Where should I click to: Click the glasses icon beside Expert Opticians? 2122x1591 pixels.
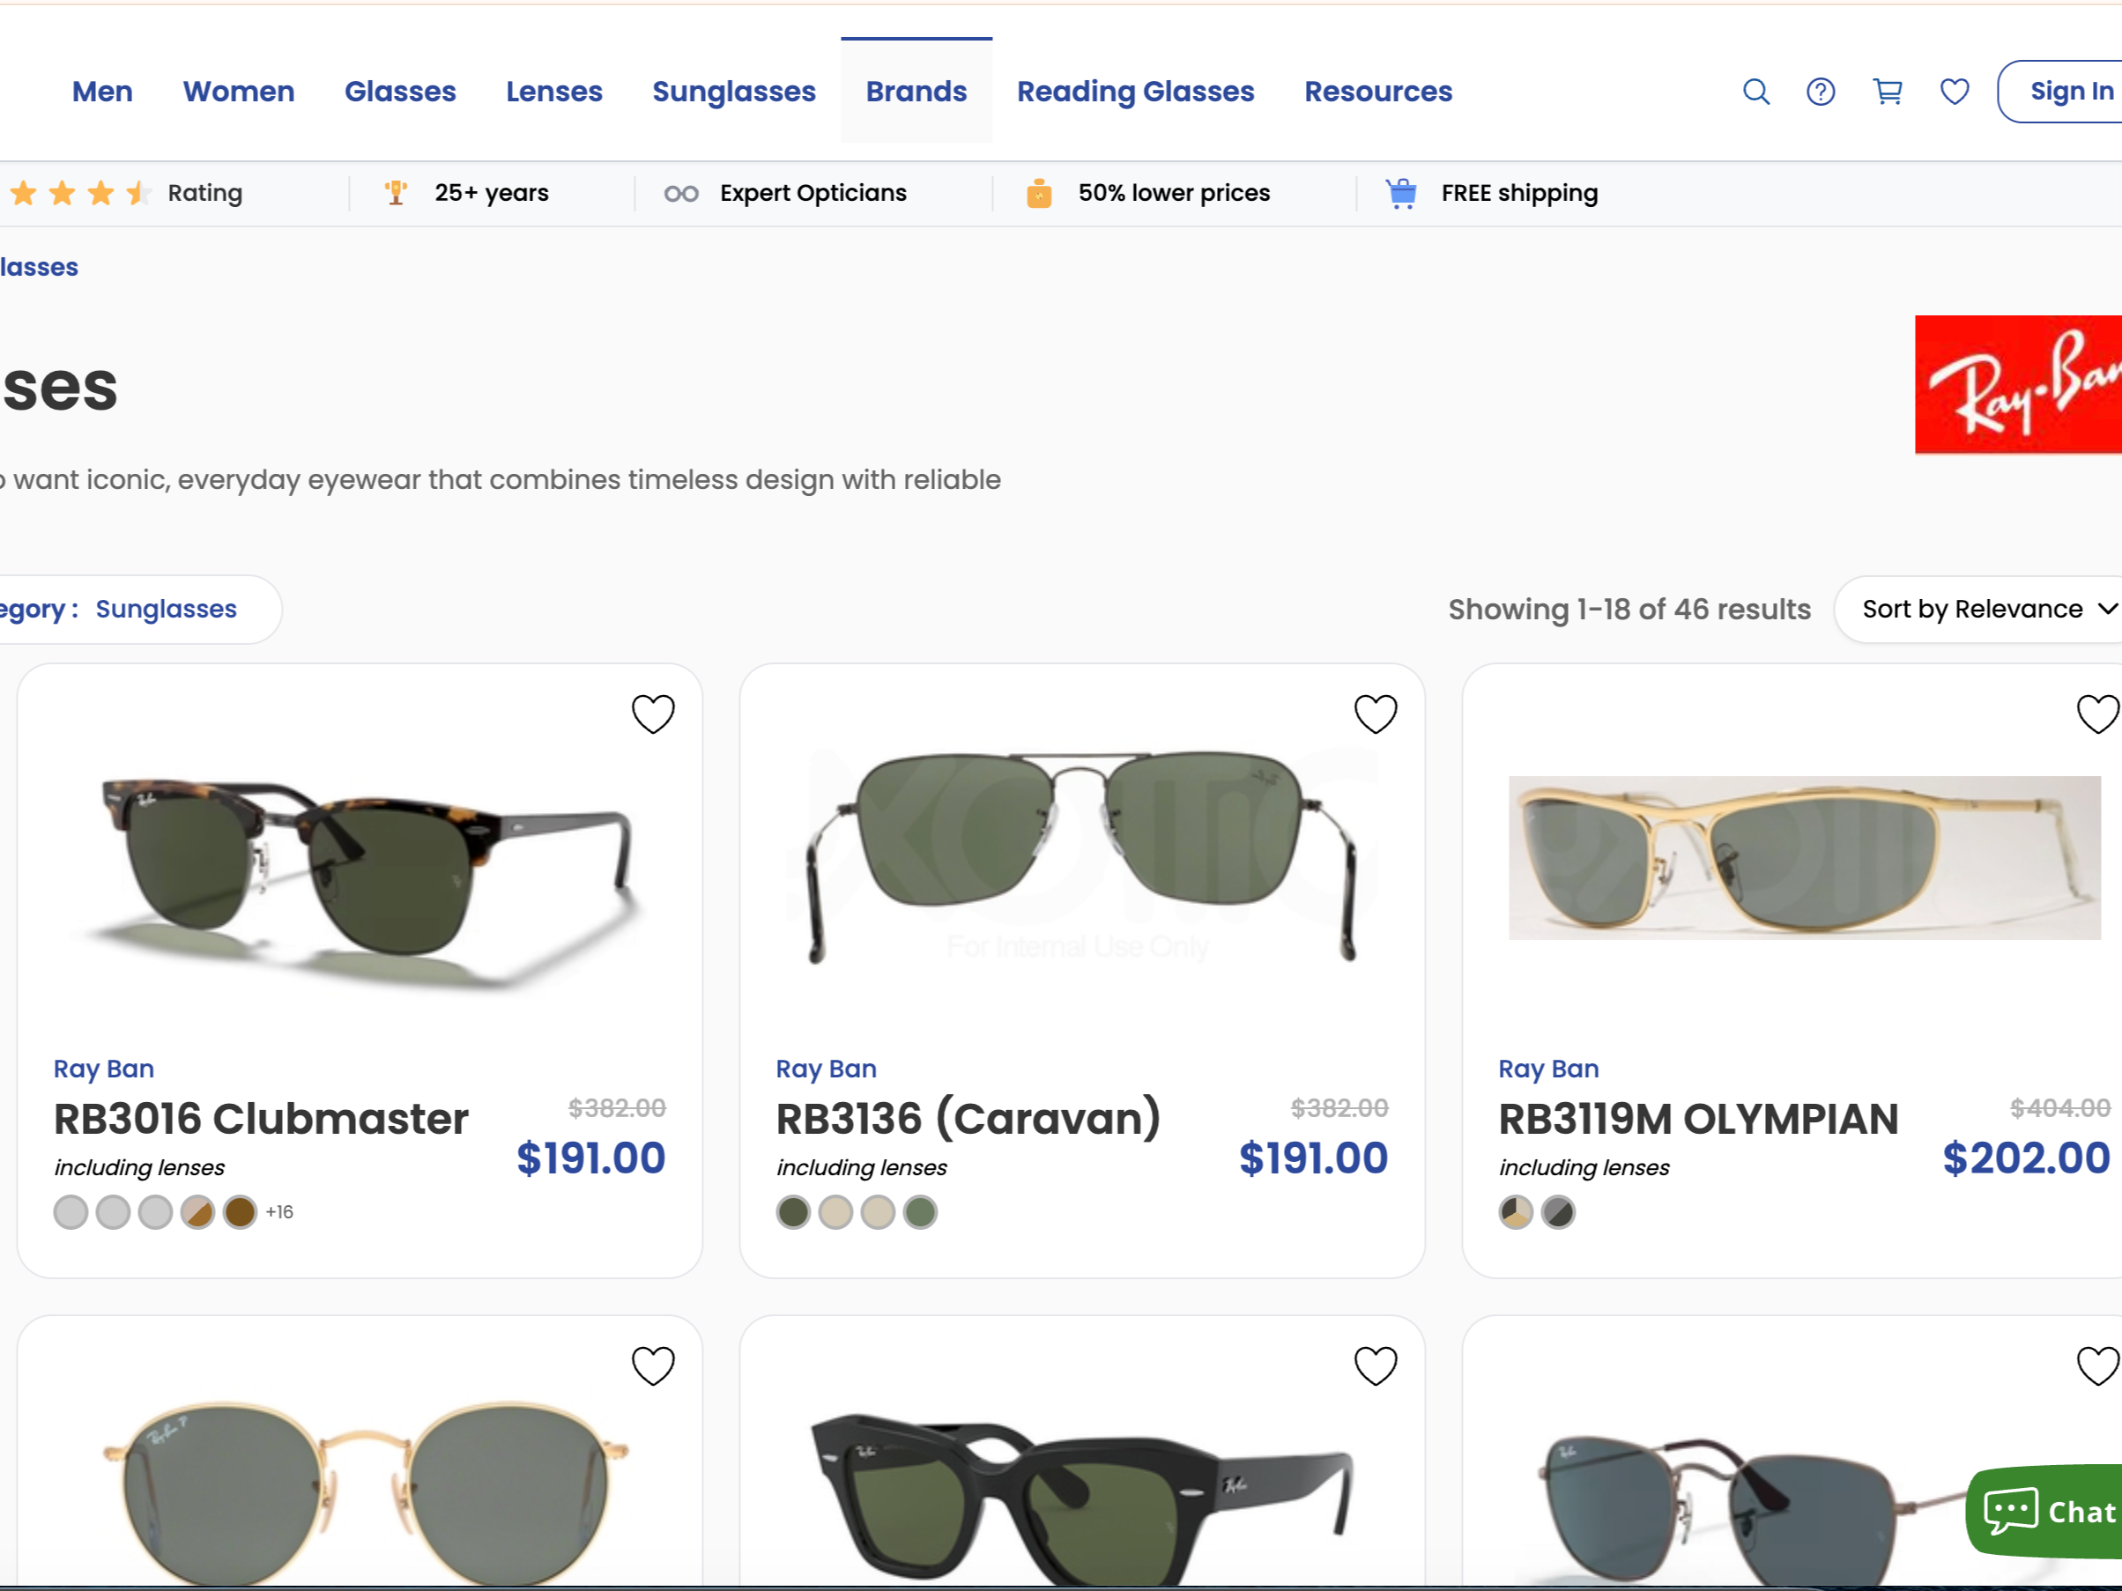pyautogui.click(x=681, y=194)
